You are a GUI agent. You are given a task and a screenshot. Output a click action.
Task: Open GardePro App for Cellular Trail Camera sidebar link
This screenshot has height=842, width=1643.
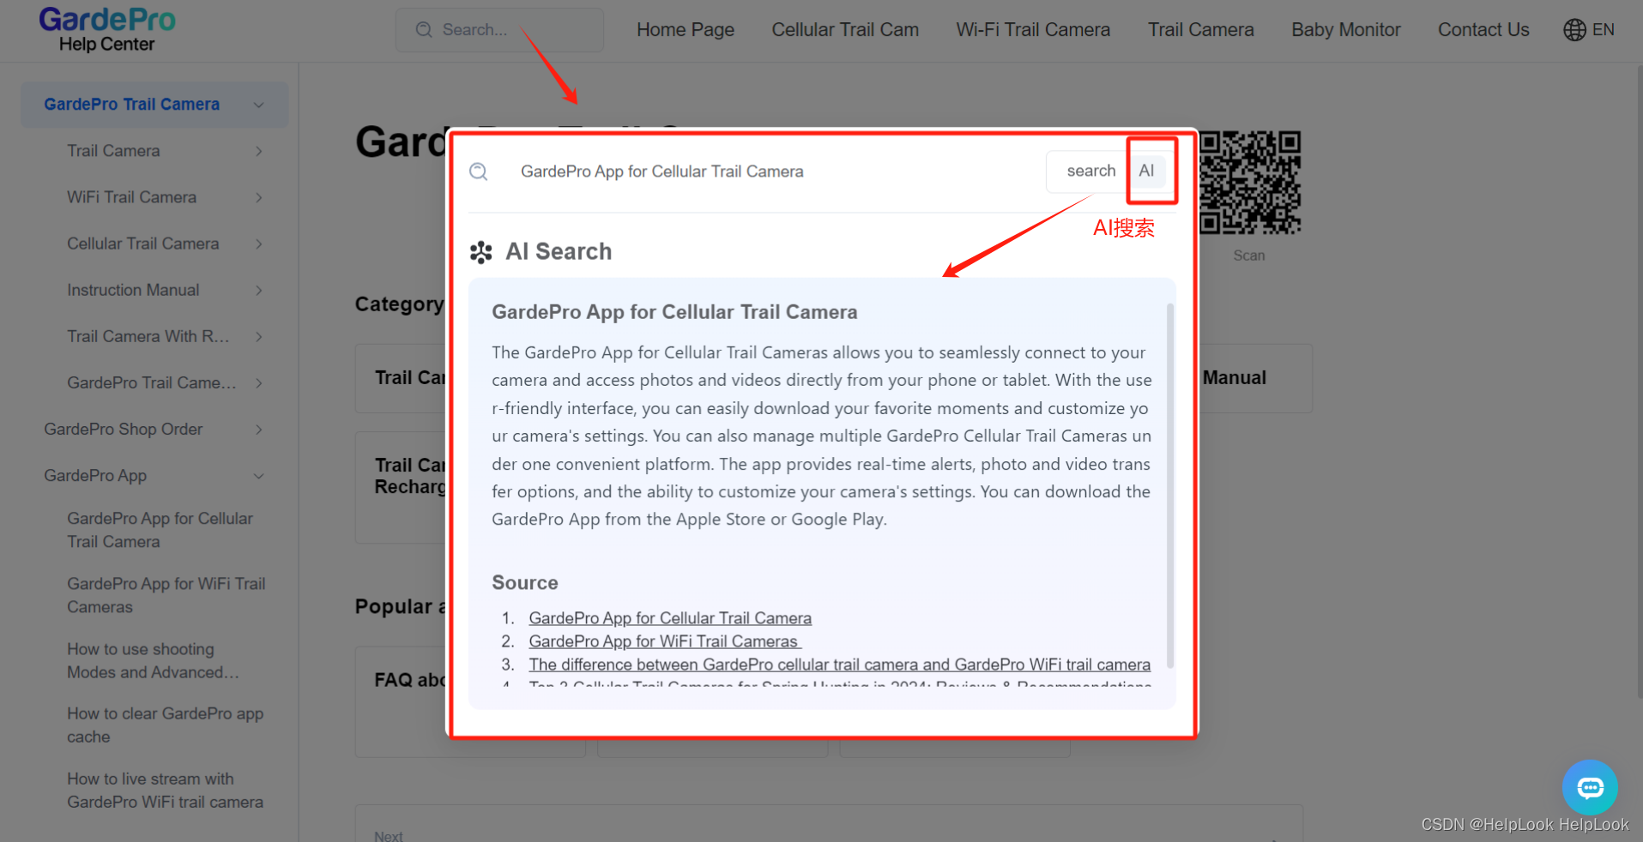click(160, 530)
